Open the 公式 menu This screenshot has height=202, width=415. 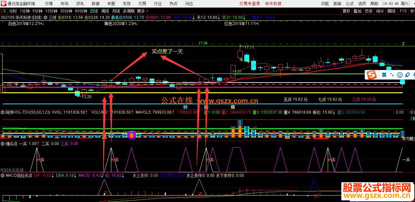(x=350, y=4)
